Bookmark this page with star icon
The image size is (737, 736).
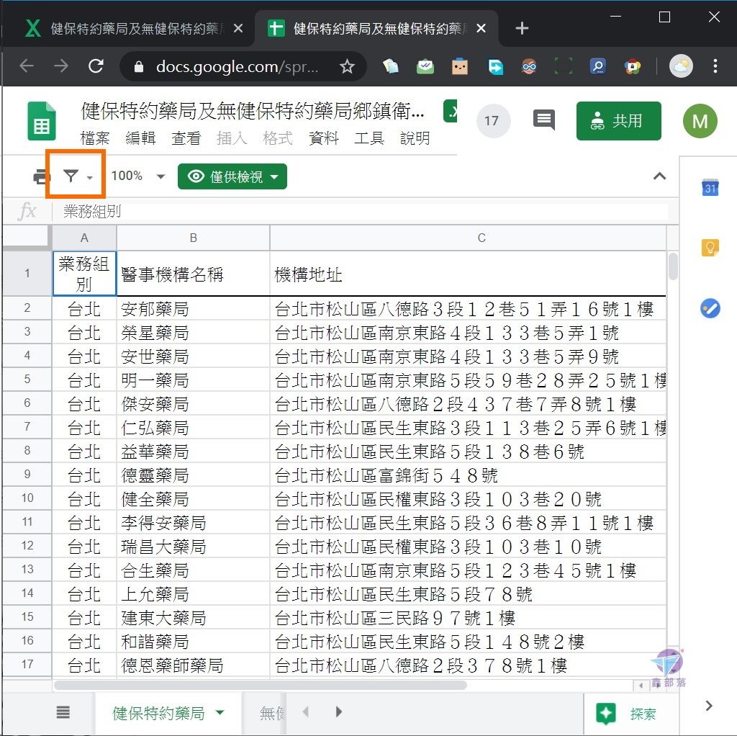[x=347, y=66]
